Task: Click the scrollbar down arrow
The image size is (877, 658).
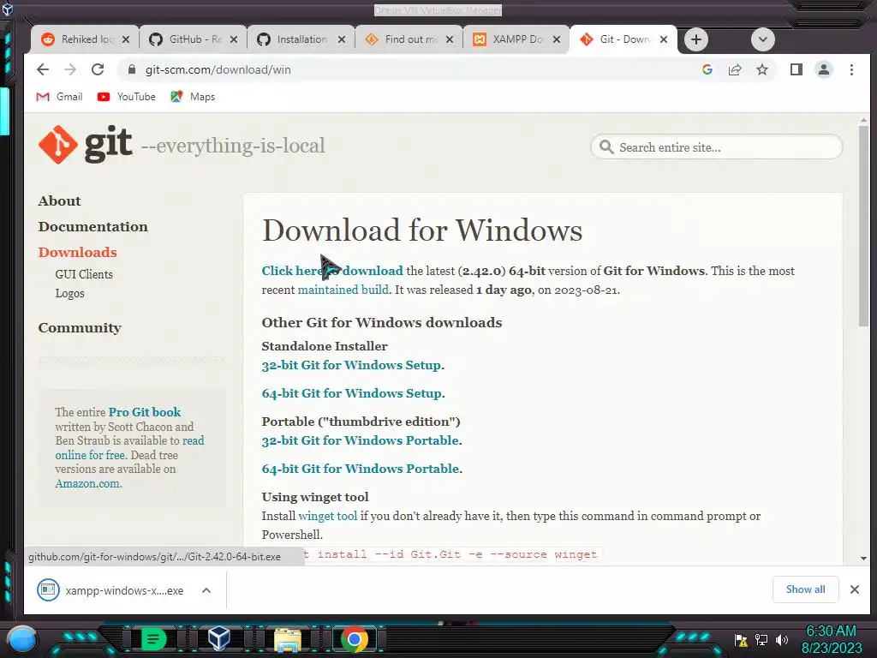Action: pos(863,558)
